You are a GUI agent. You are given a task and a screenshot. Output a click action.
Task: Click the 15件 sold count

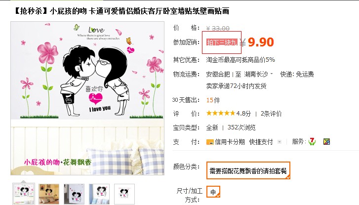[x=213, y=100]
